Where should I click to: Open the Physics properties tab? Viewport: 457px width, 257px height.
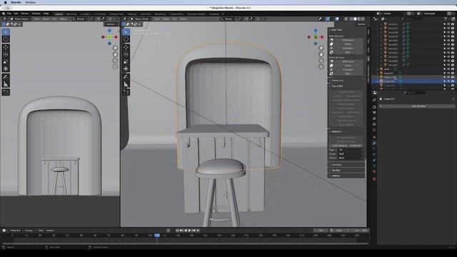374,154
